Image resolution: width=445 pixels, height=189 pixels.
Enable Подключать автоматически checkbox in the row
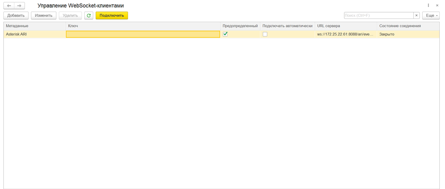tap(265, 34)
